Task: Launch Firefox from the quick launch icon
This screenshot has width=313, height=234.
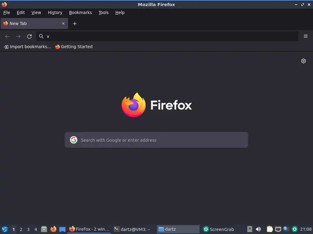Action: 53,229
